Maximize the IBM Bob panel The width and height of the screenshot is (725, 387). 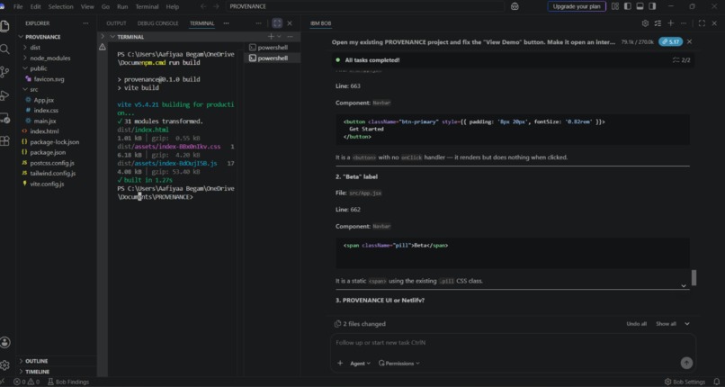[x=702, y=23]
